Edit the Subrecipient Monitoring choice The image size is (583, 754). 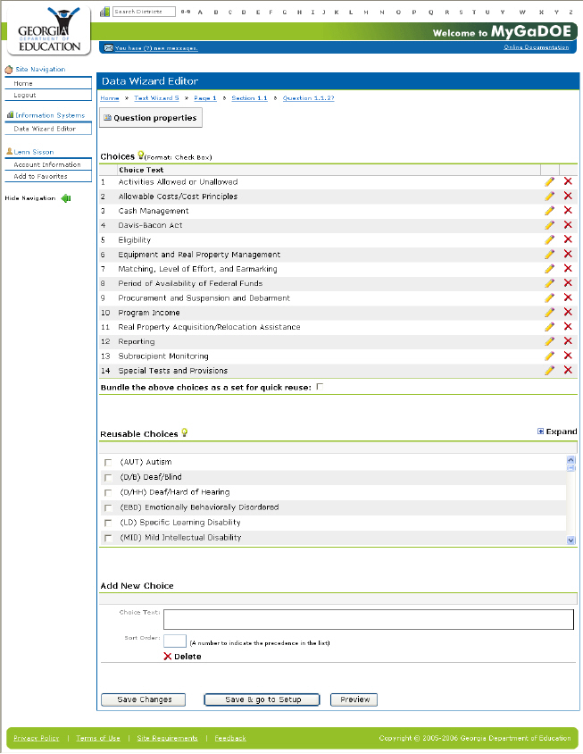pyautogui.click(x=549, y=356)
